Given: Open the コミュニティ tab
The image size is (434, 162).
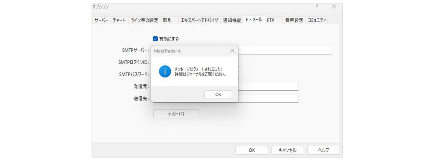Looking at the screenshot, I should coord(317,21).
